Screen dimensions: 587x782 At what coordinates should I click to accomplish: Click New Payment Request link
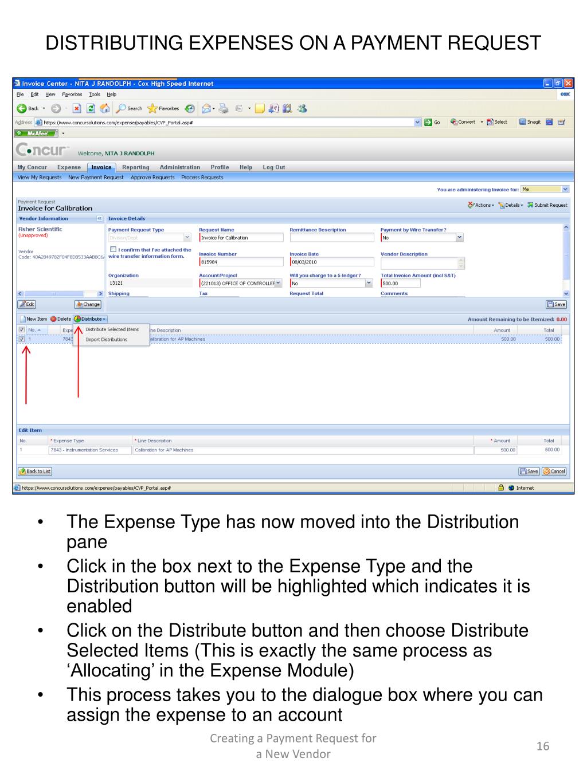coord(96,178)
